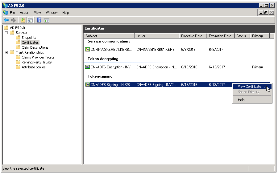Open the View menu

(37, 13)
